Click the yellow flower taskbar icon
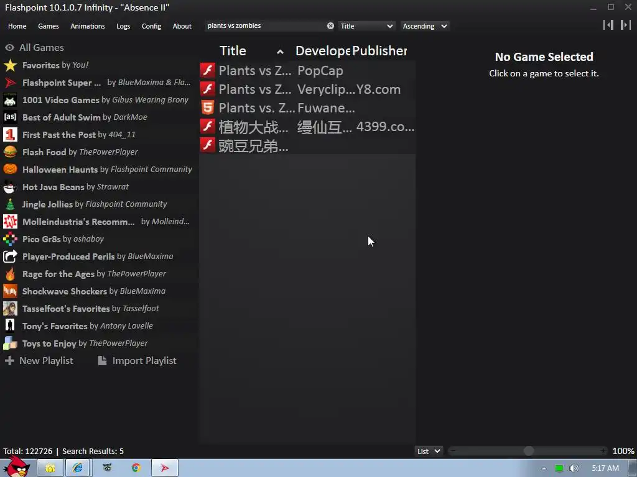 tap(50, 468)
